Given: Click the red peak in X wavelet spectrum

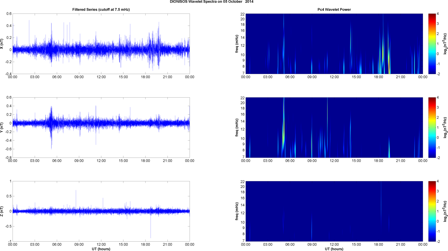Looking at the screenshot, I should click(389, 65).
